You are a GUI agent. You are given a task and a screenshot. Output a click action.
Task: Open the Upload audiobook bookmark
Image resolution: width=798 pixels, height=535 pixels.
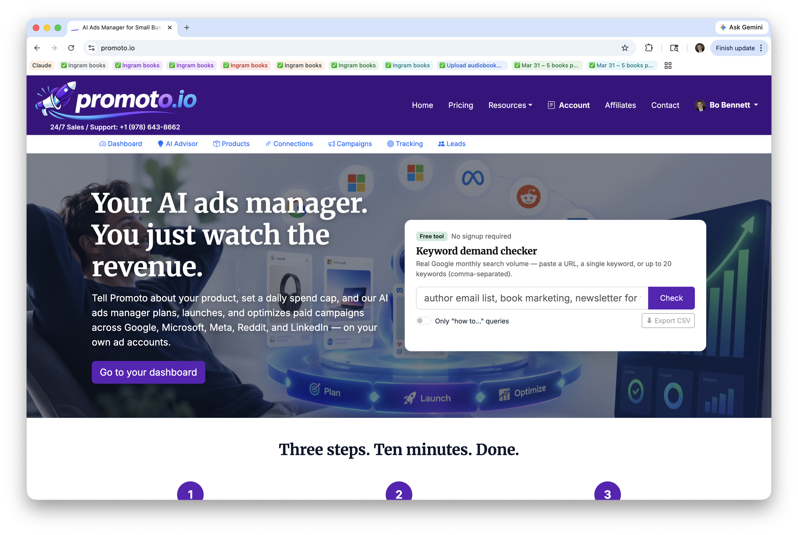[471, 66]
